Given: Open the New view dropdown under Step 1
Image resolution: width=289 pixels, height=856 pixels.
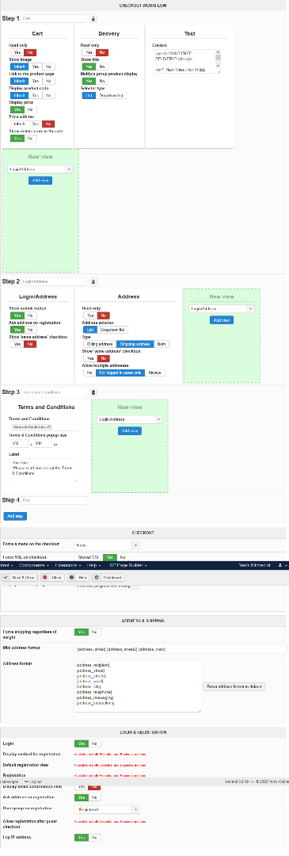Looking at the screenshot, I should pyautogui.click(x=40, y=170).
